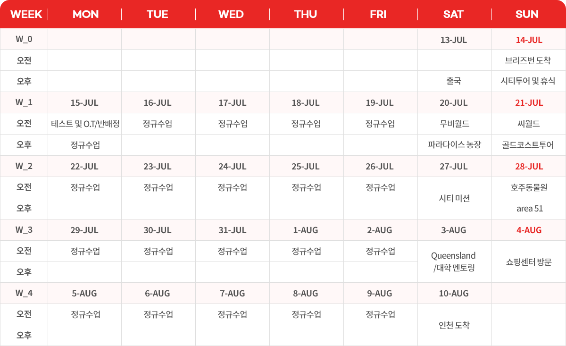
Task: Click the WEEK header cell
Action: (x=26, y=14)
